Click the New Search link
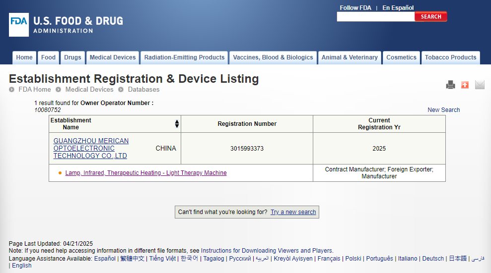The height and width of the screenshot is (273, 491). point(444,110)
